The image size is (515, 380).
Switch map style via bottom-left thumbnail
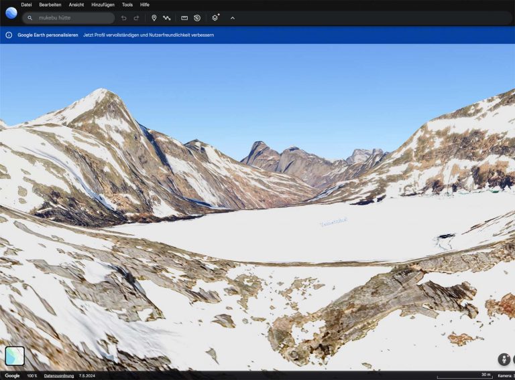click(x=15, y=356)
